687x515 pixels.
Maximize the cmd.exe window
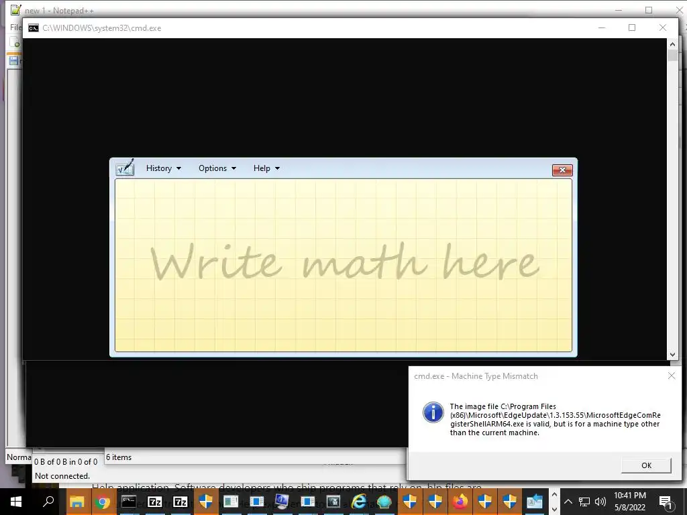click(x=632, y=27)
